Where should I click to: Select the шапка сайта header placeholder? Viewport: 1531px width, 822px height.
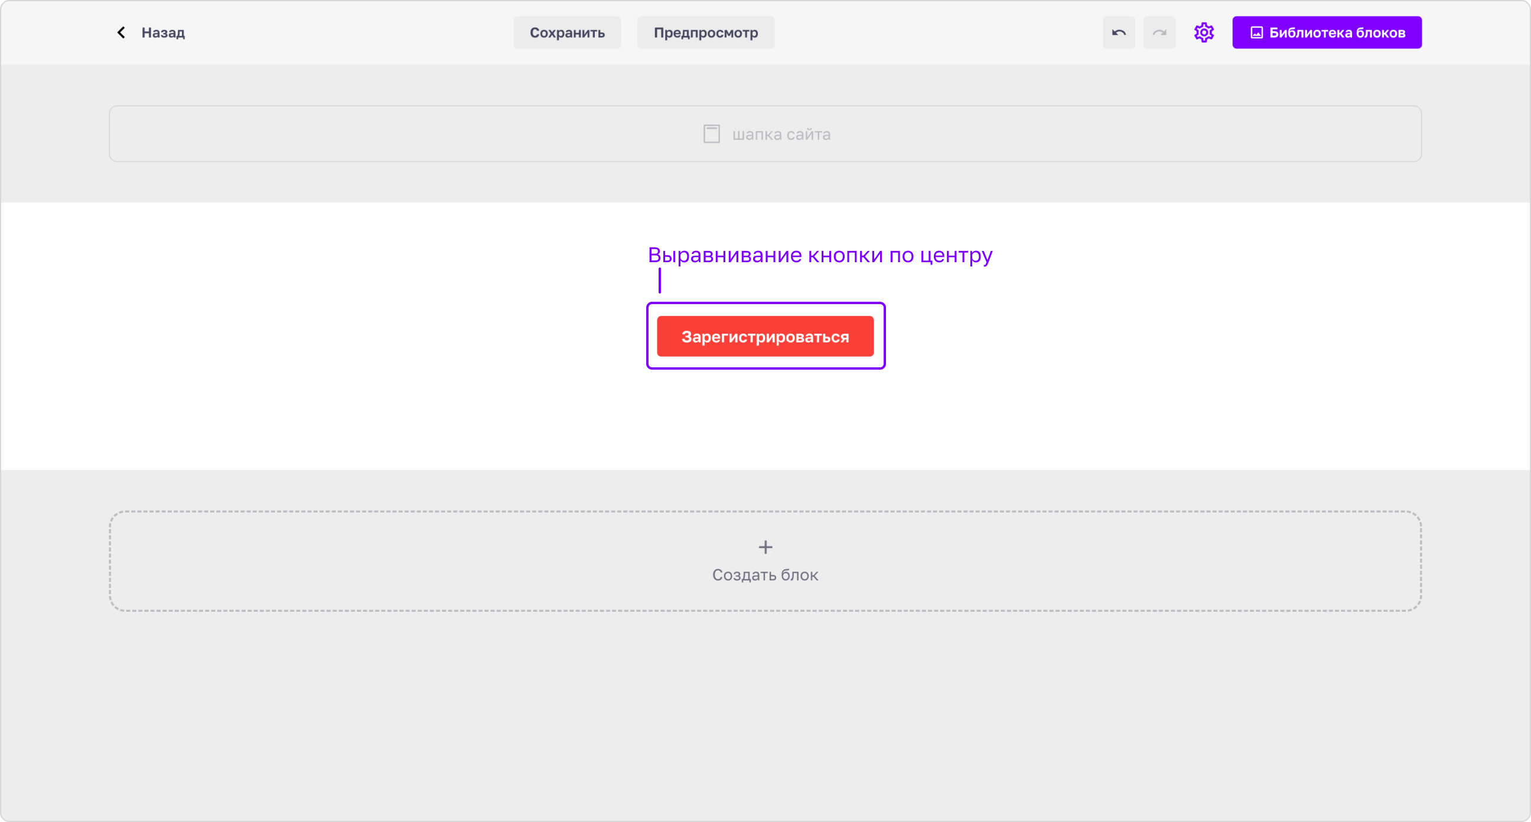[765, 133]
